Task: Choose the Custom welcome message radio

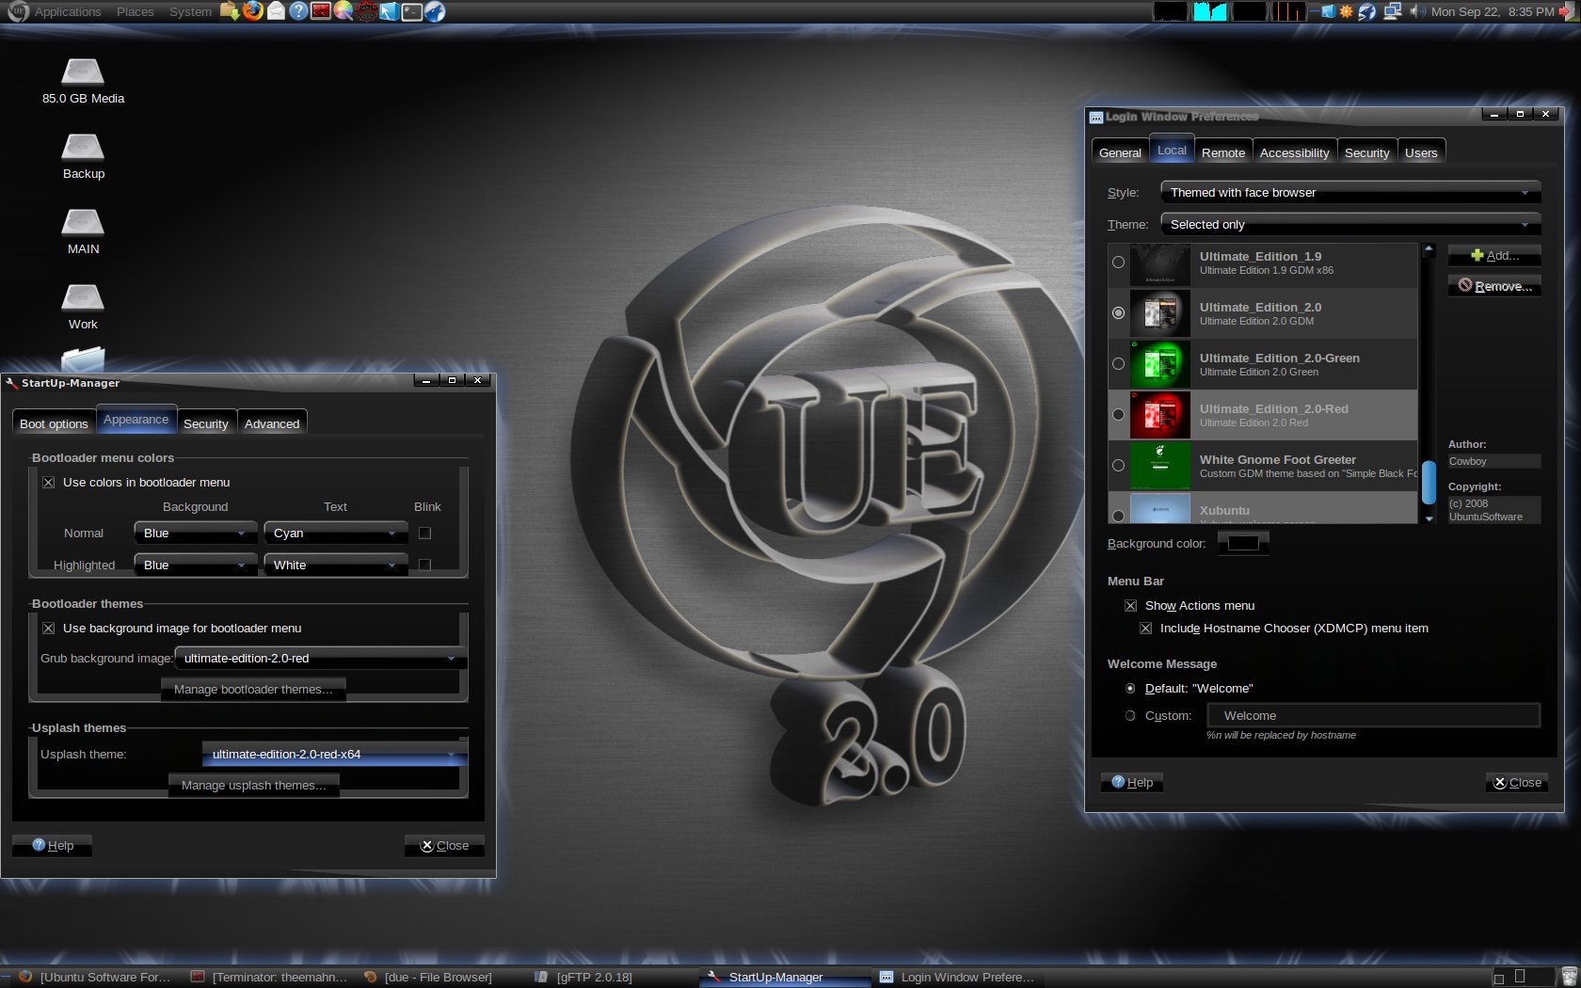Action: [x=1130, y=715]
